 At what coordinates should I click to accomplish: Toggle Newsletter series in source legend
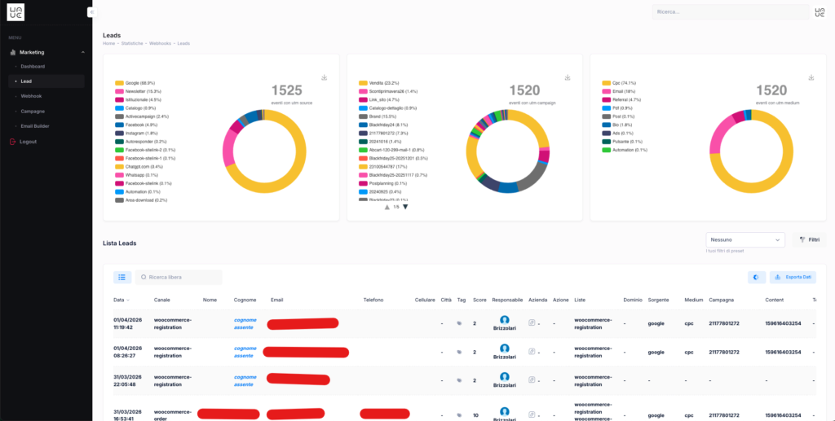(138, 91)
